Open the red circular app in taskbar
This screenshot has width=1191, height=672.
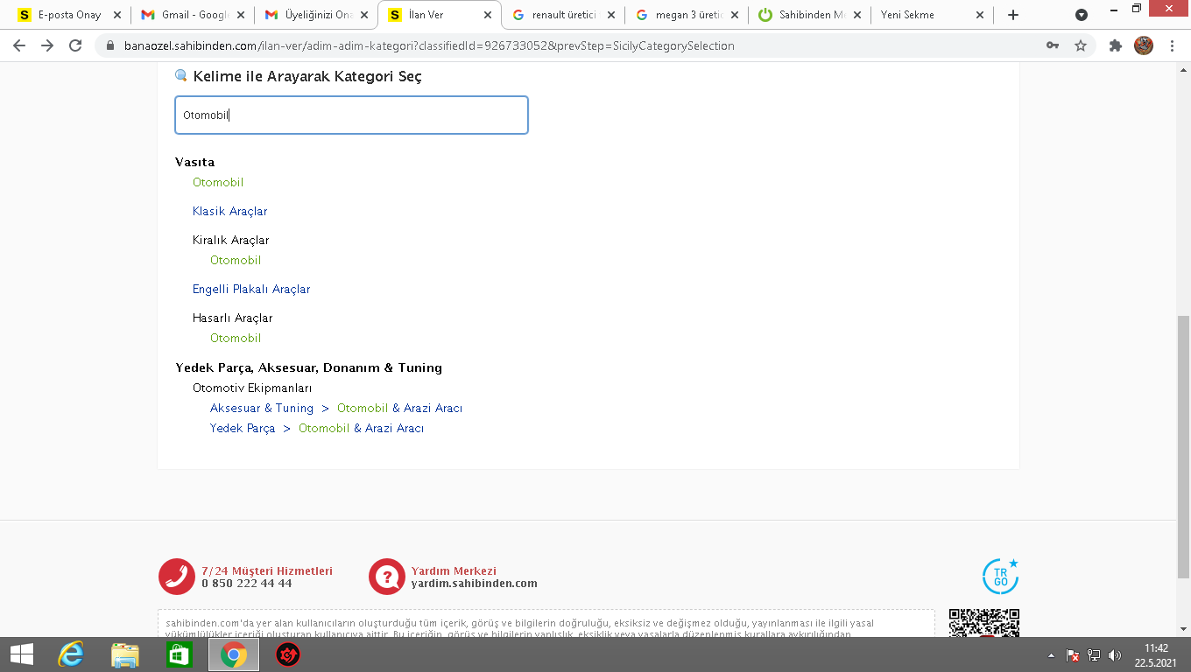tap(288, 654)
